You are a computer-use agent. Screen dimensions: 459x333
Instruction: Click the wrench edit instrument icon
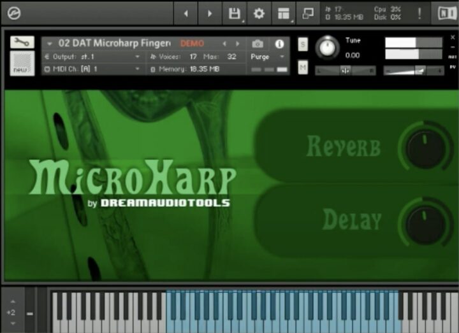[x=22, y=42]
